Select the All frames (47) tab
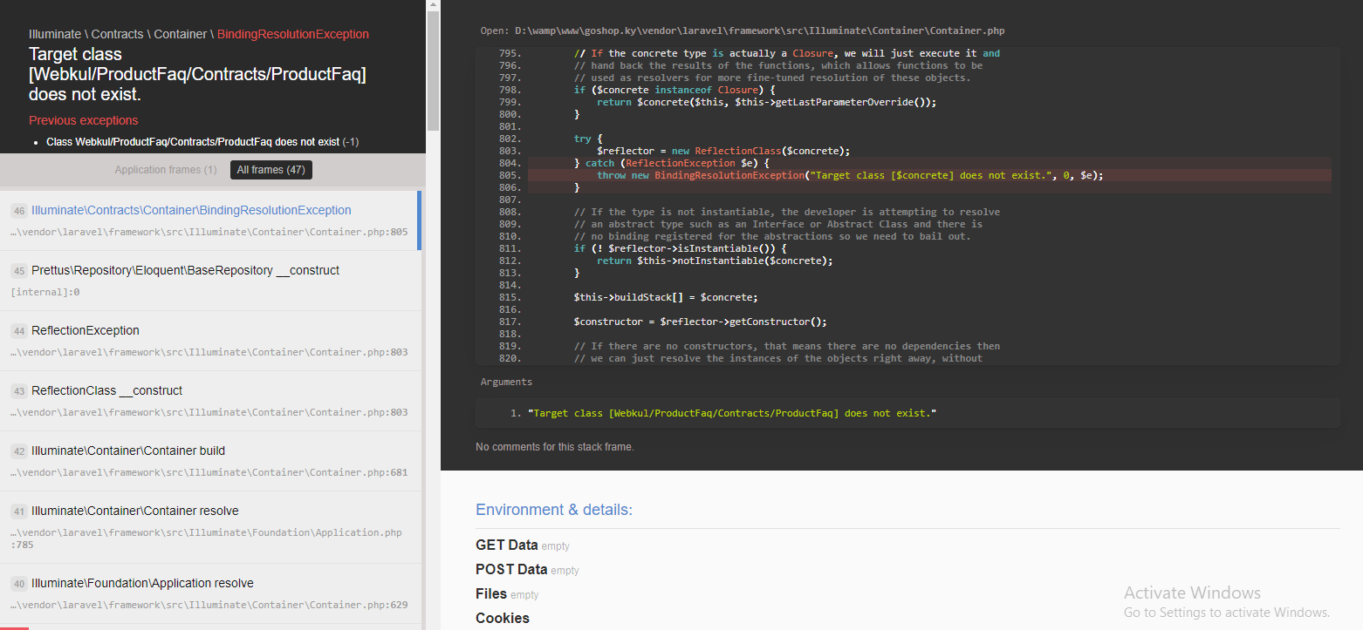Viewport: 1363px width, 630px height. pyautogui.click(x=271, y=170)
